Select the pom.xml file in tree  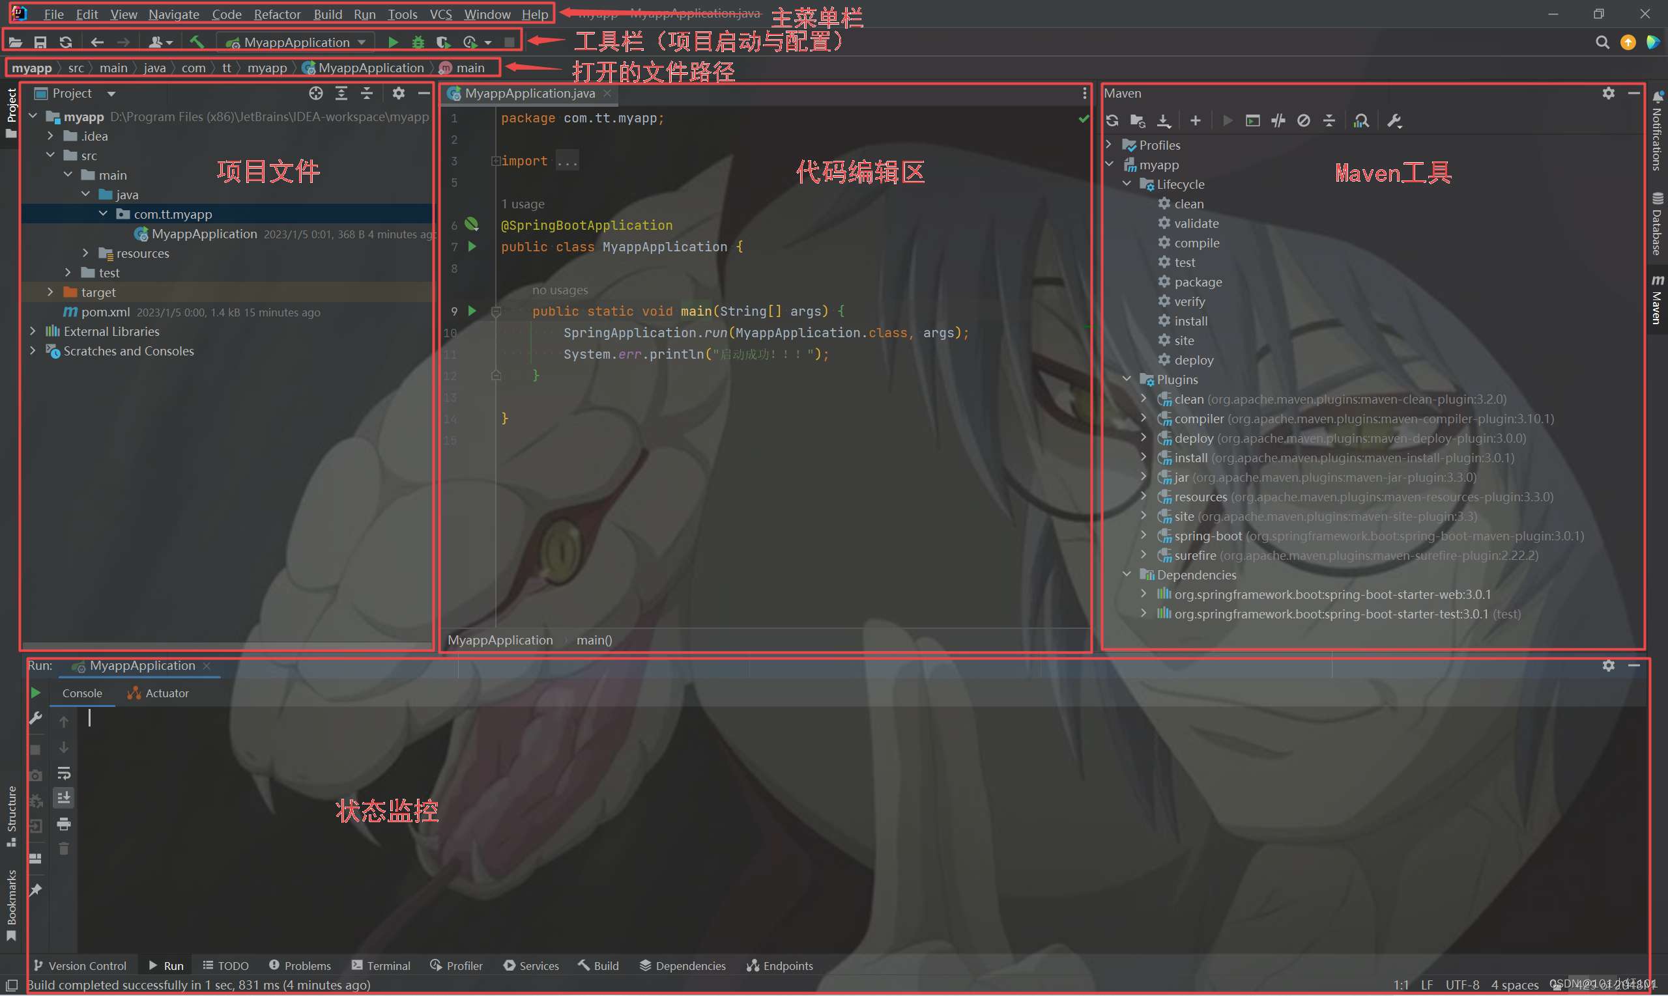point(105,312)
